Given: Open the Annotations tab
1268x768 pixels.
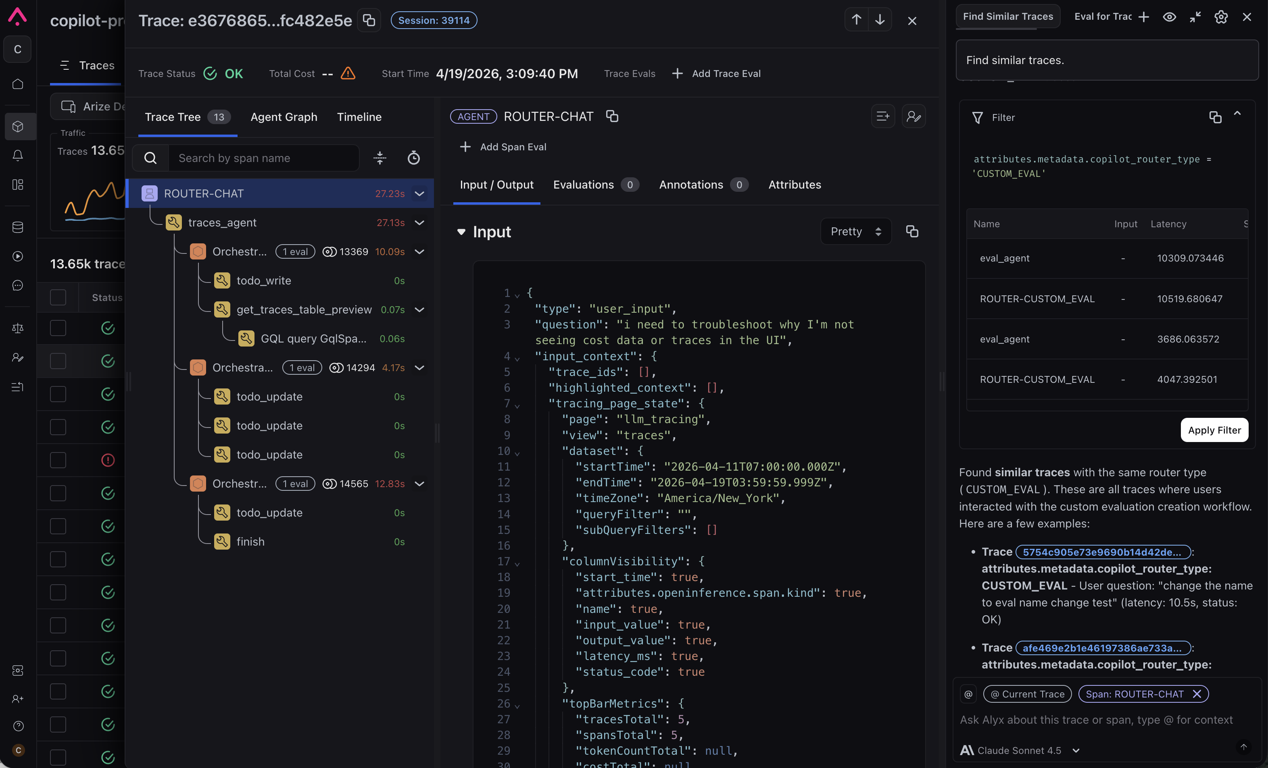Looking at the screenshot, I should (703, 185).
